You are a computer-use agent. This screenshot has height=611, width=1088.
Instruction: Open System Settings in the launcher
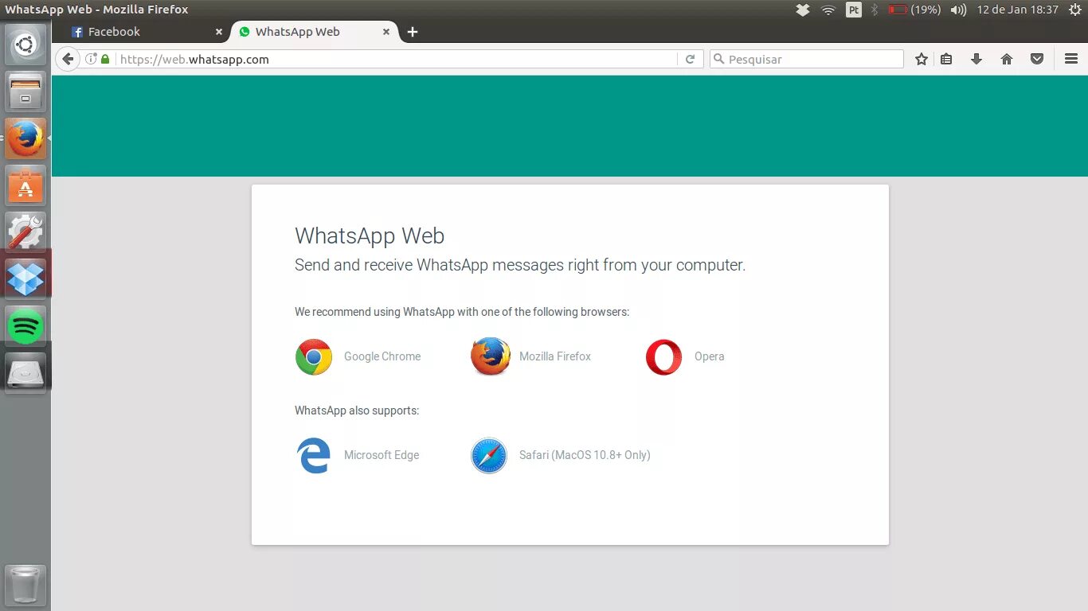25,232
